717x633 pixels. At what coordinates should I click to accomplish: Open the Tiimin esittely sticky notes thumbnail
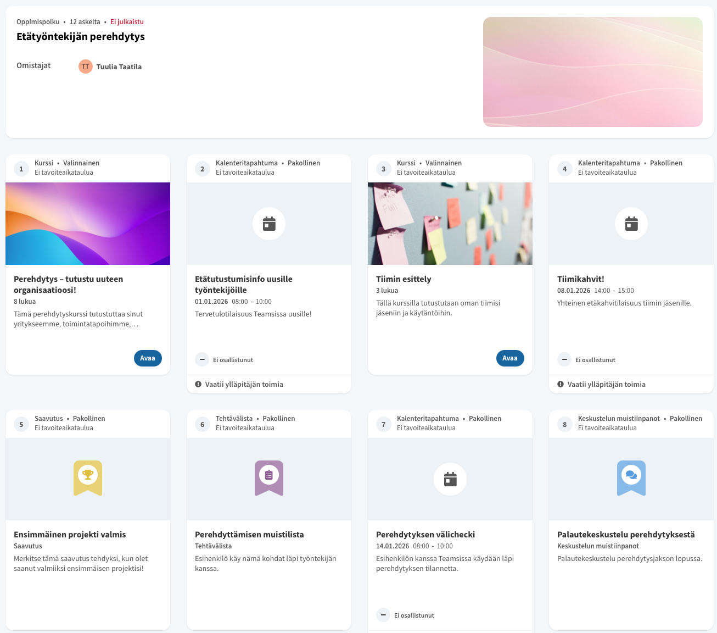[x=450, y=224]
